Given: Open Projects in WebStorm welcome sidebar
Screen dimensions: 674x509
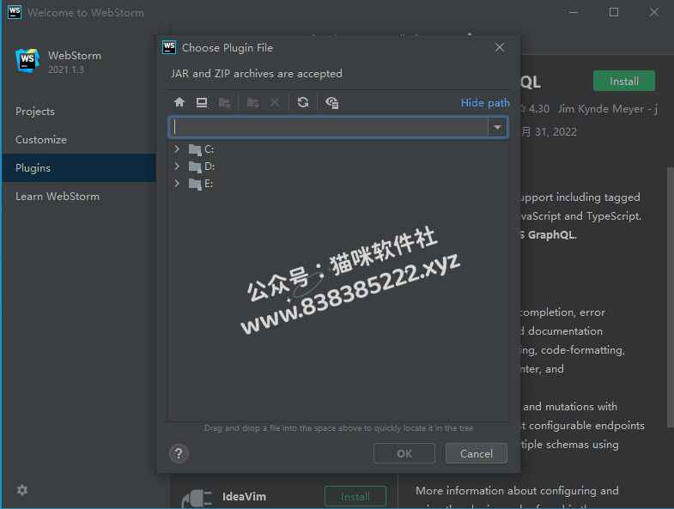Looking at the screenshot, I should coord(35,112).
